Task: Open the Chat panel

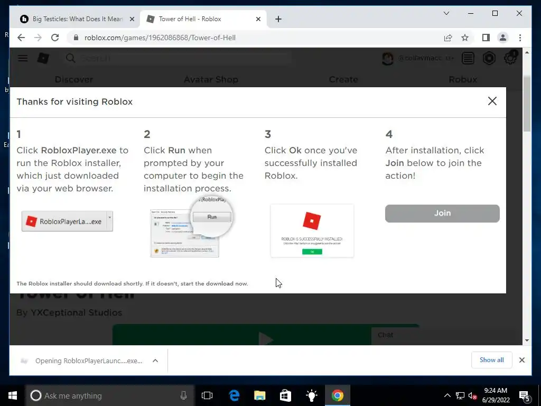Action: click(x=443, y=335)
